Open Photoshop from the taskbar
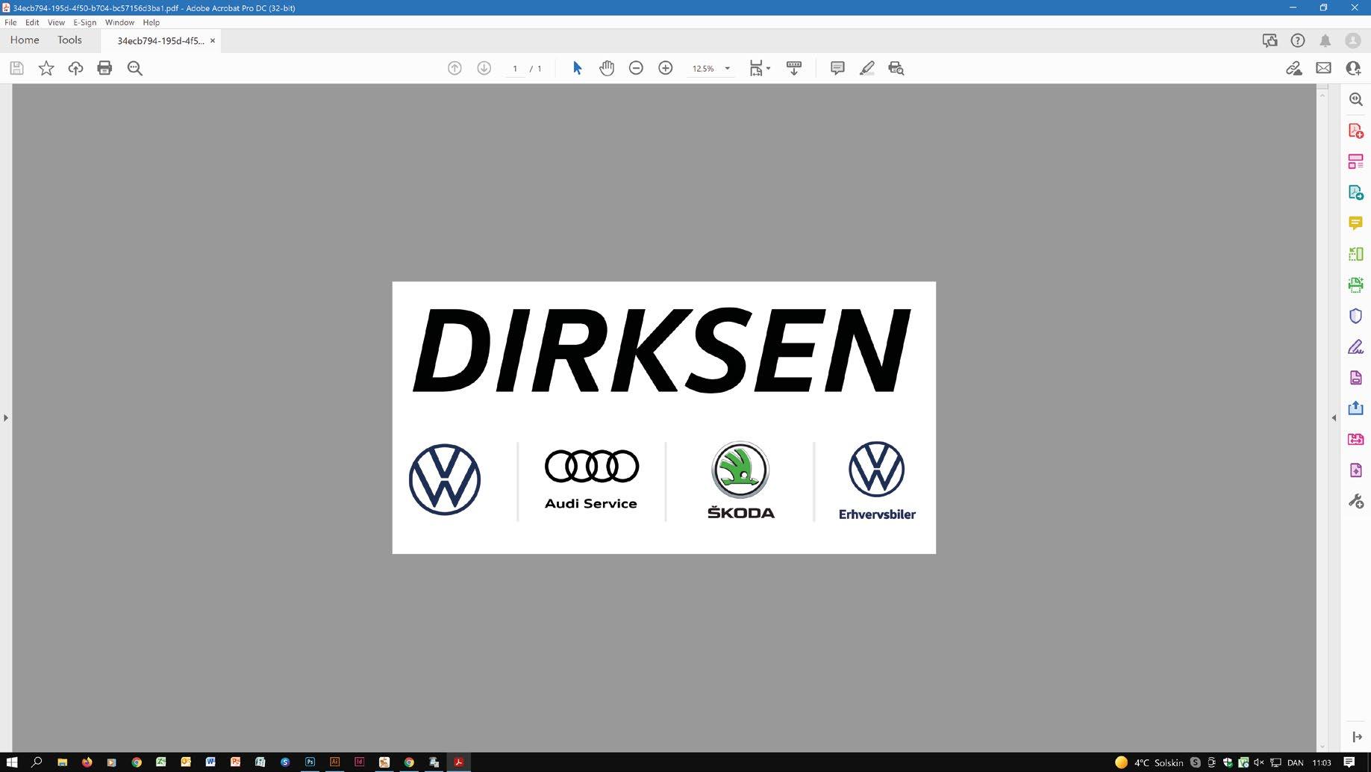 [x=310, y=762]
